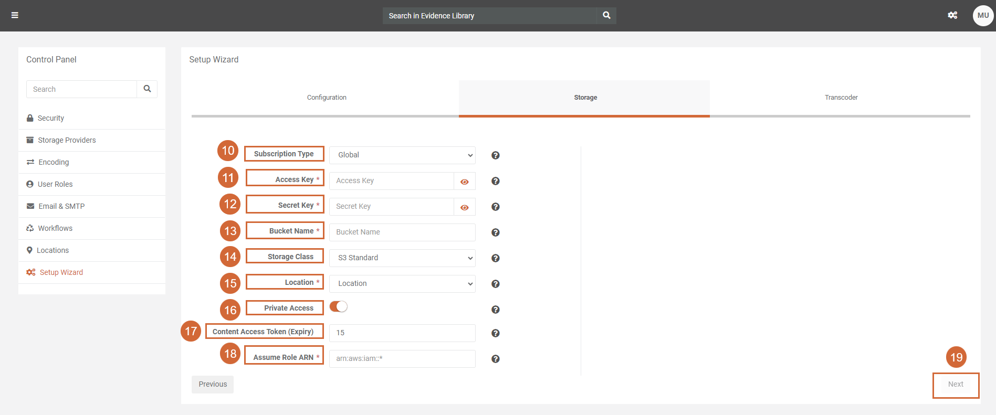The height and width of the screenshot is (415, 996).
Task: Click the help icon beside Bucket Name
Action: tap(495, 232)
